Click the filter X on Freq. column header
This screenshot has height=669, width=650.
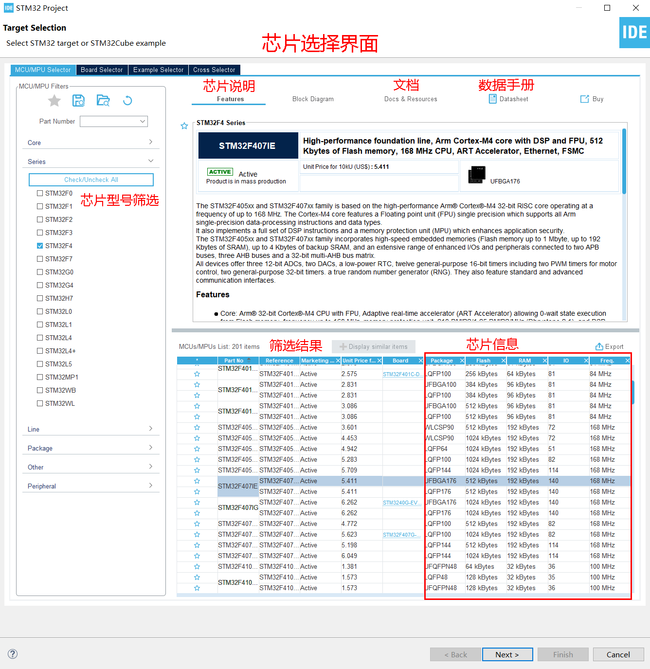point(627,361)
